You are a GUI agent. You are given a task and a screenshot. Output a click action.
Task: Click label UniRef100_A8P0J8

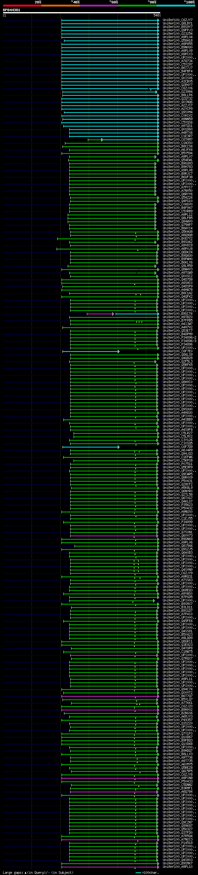(178, 249)
